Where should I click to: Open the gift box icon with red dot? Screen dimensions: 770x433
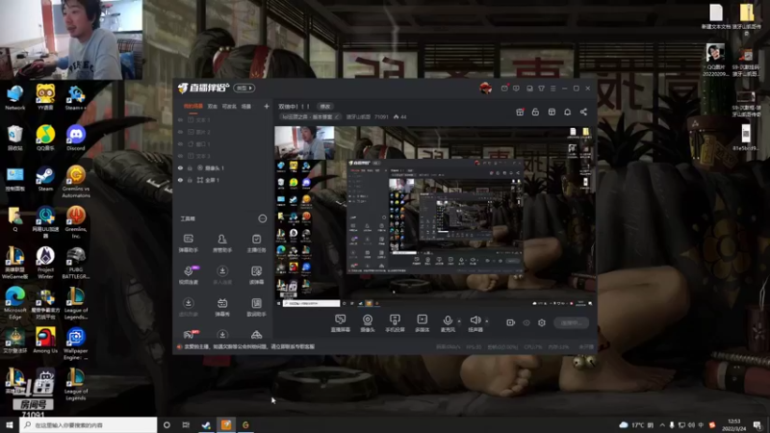point(520,112)
